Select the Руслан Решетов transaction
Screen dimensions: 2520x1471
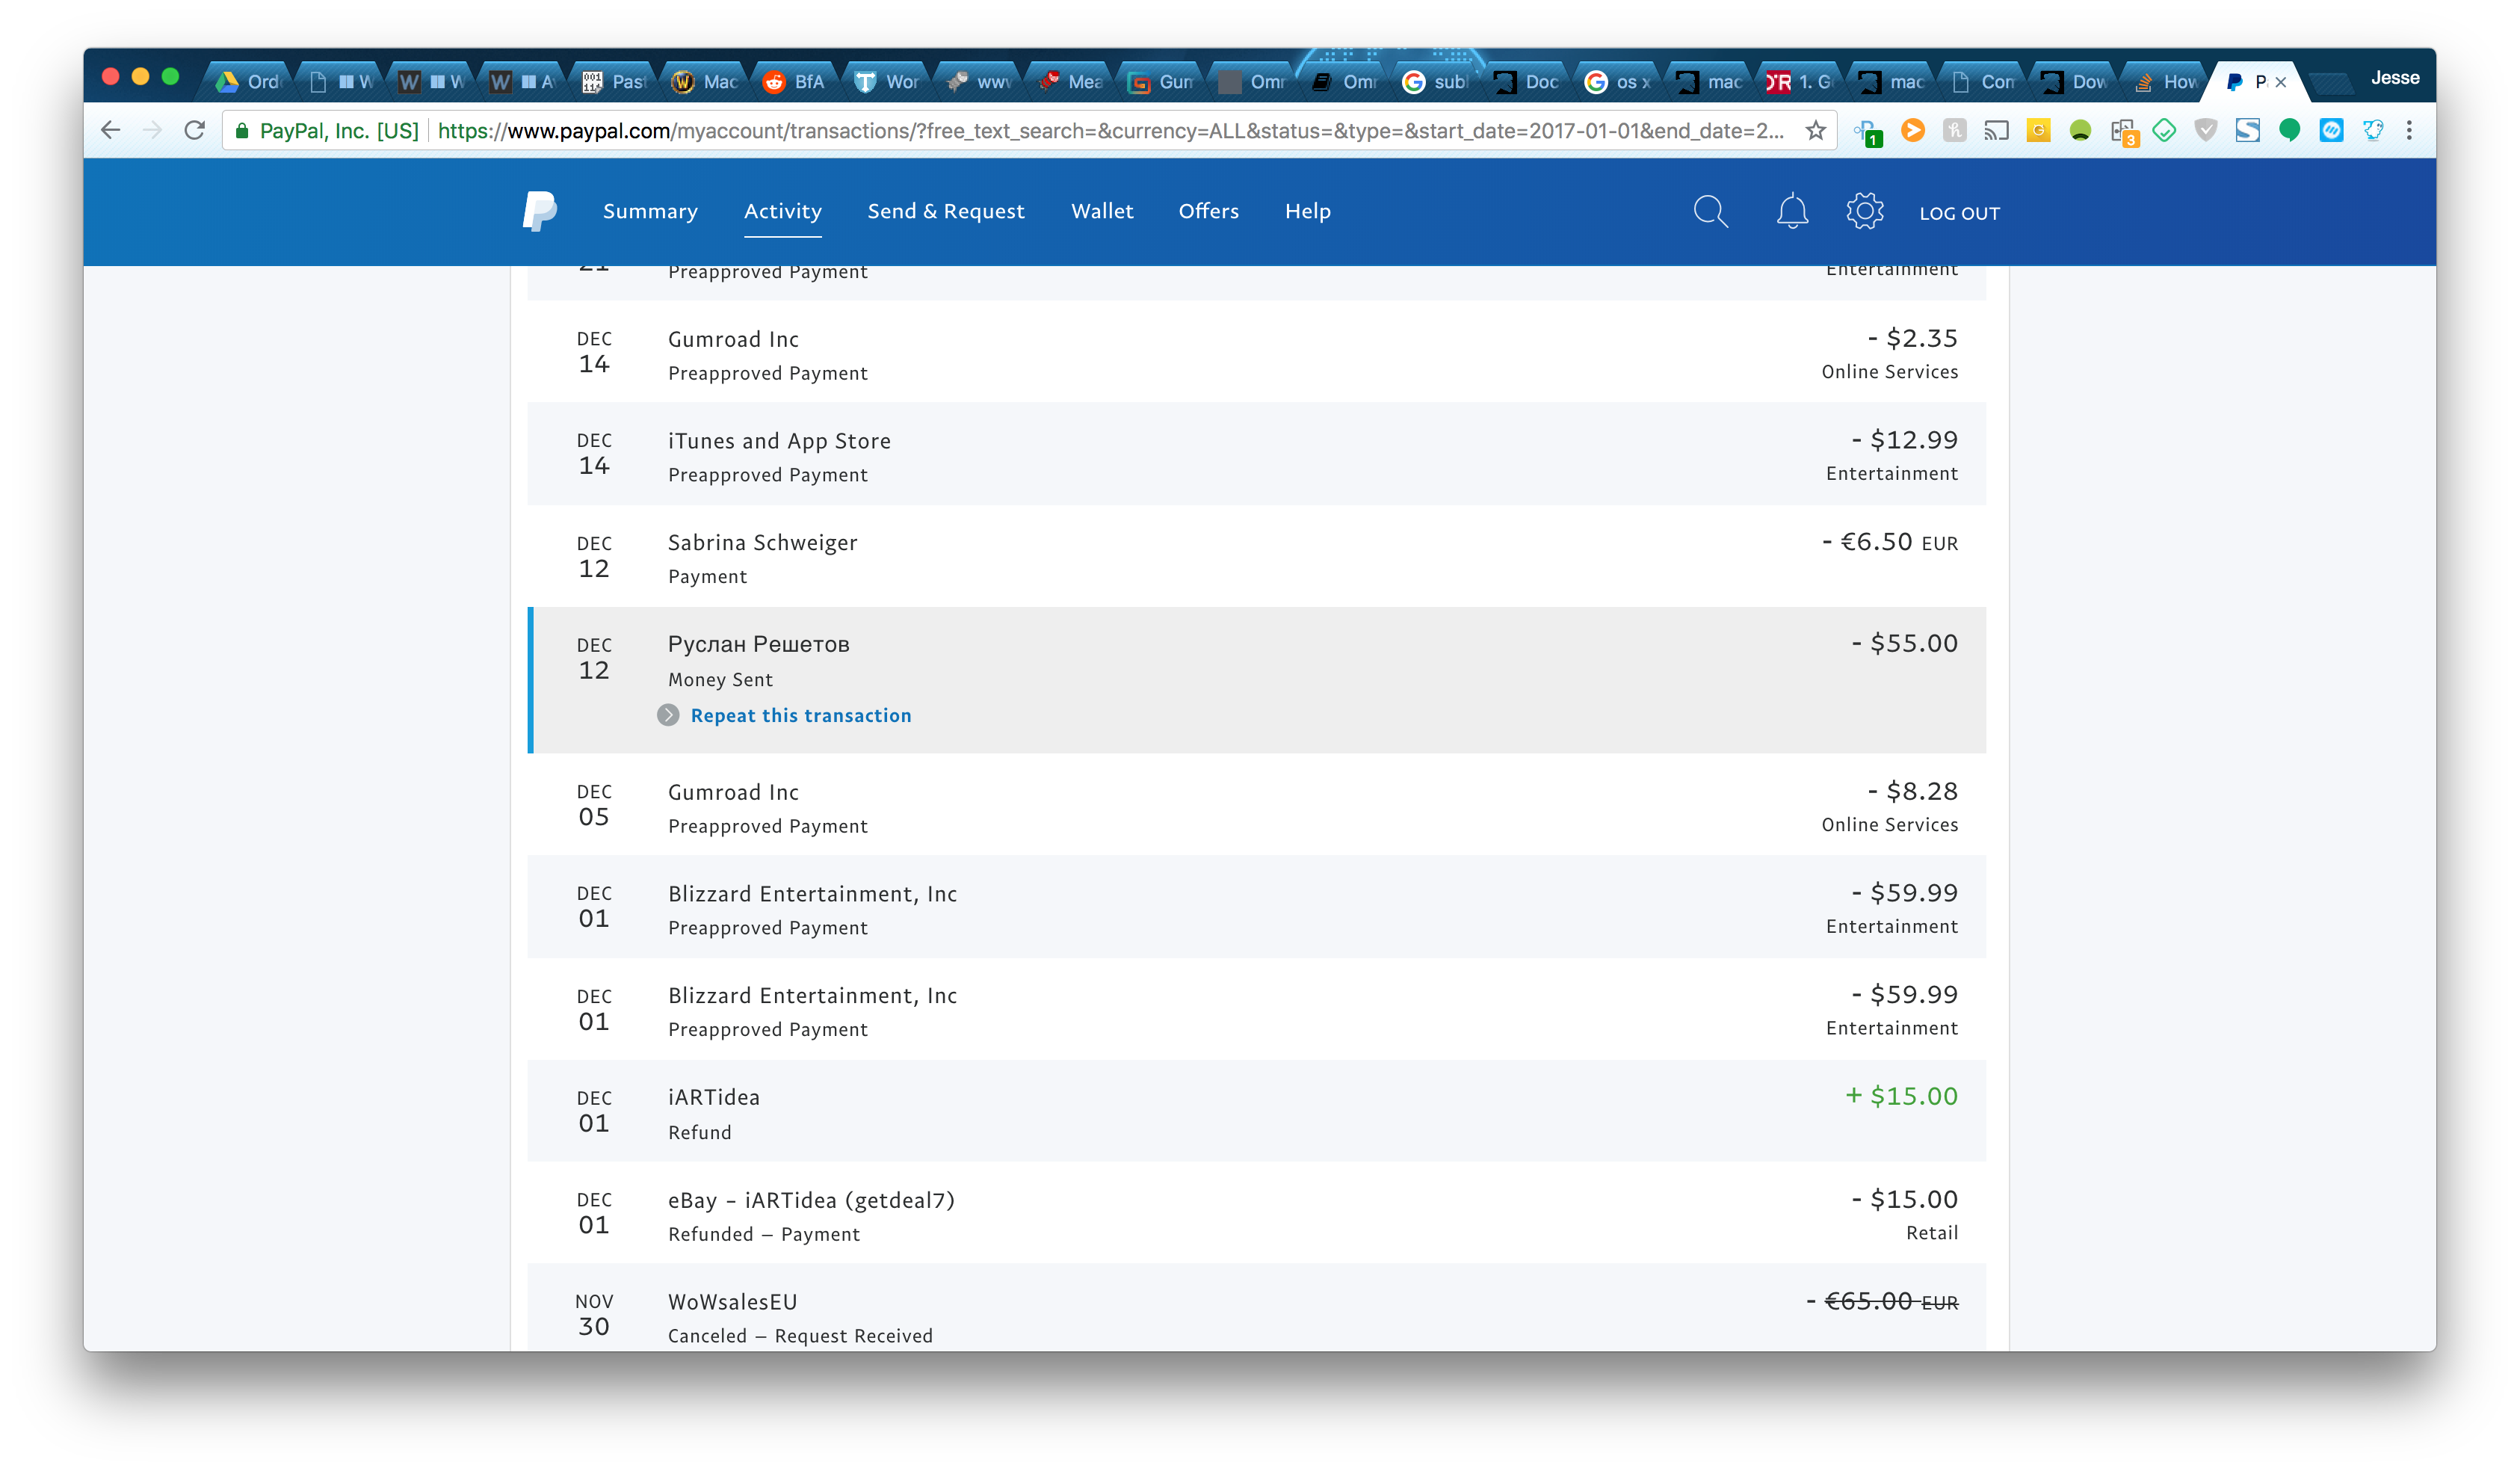[1256, 680]
